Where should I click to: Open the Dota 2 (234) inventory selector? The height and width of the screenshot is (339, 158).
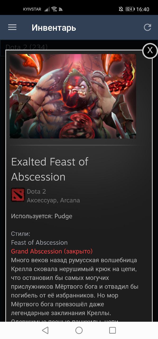point(26,47)
